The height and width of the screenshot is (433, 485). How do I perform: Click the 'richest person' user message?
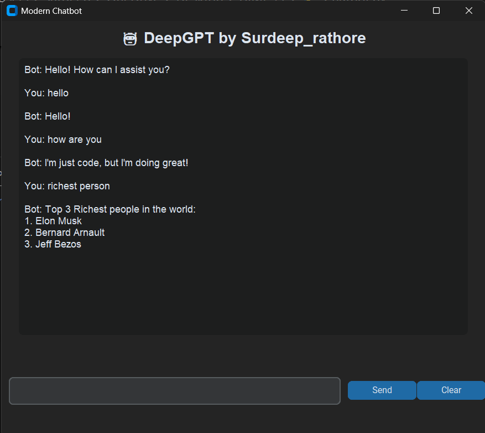67,186
